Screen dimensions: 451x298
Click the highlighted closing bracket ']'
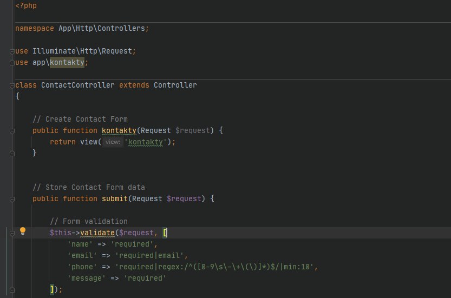tap(52, 289)
